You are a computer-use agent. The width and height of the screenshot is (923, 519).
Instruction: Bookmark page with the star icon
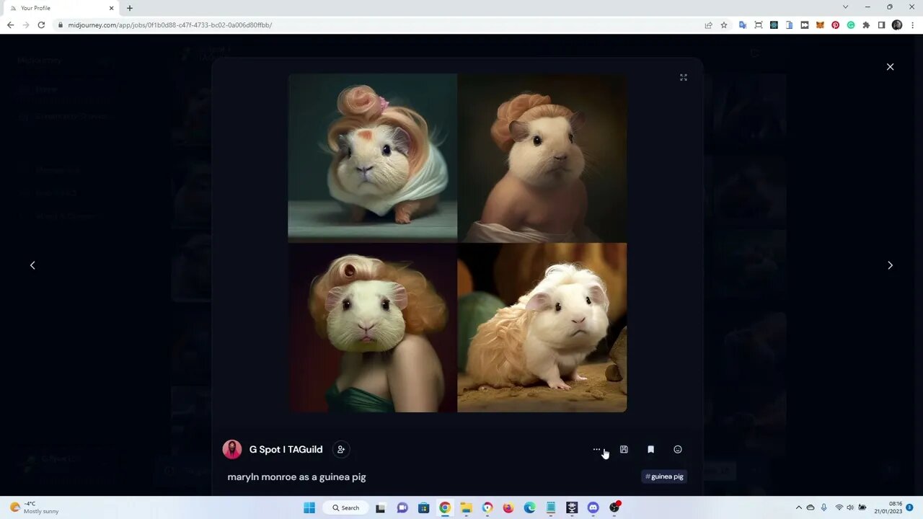point(724,25)
